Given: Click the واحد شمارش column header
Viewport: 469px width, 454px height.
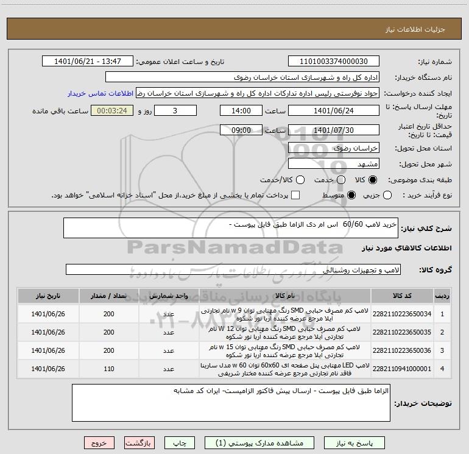Looking at the screenshot, I should click(169, 296).
